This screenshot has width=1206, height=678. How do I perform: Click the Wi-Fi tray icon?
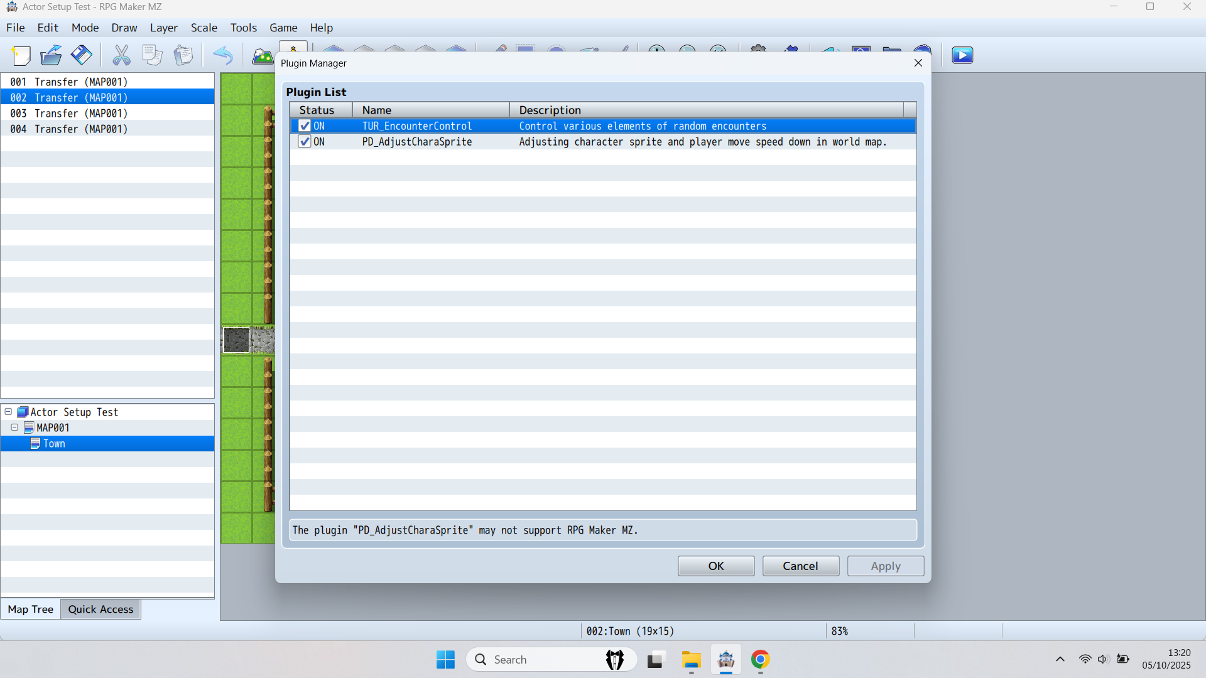pyautogui.click(x=1085, y=659)
